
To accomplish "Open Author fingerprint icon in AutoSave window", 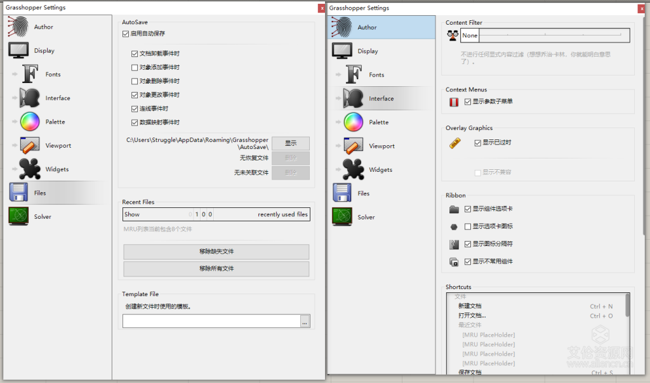I will coord(18,27).
